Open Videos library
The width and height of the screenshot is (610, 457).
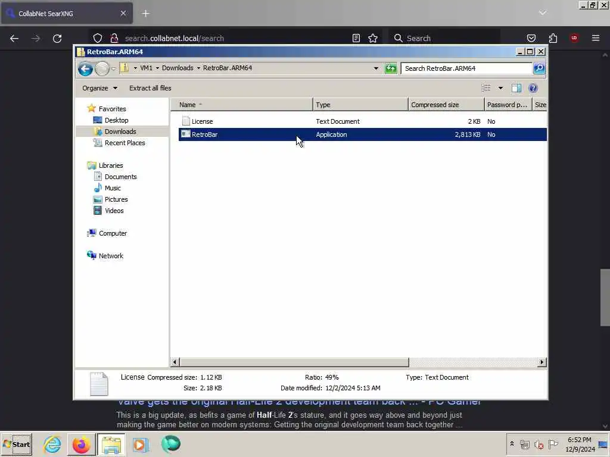pos(114,210)
